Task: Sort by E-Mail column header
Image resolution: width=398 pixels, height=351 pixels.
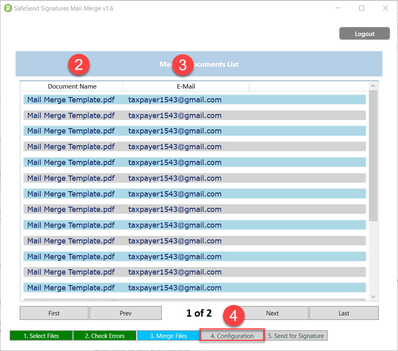Action: pos(186,86)
